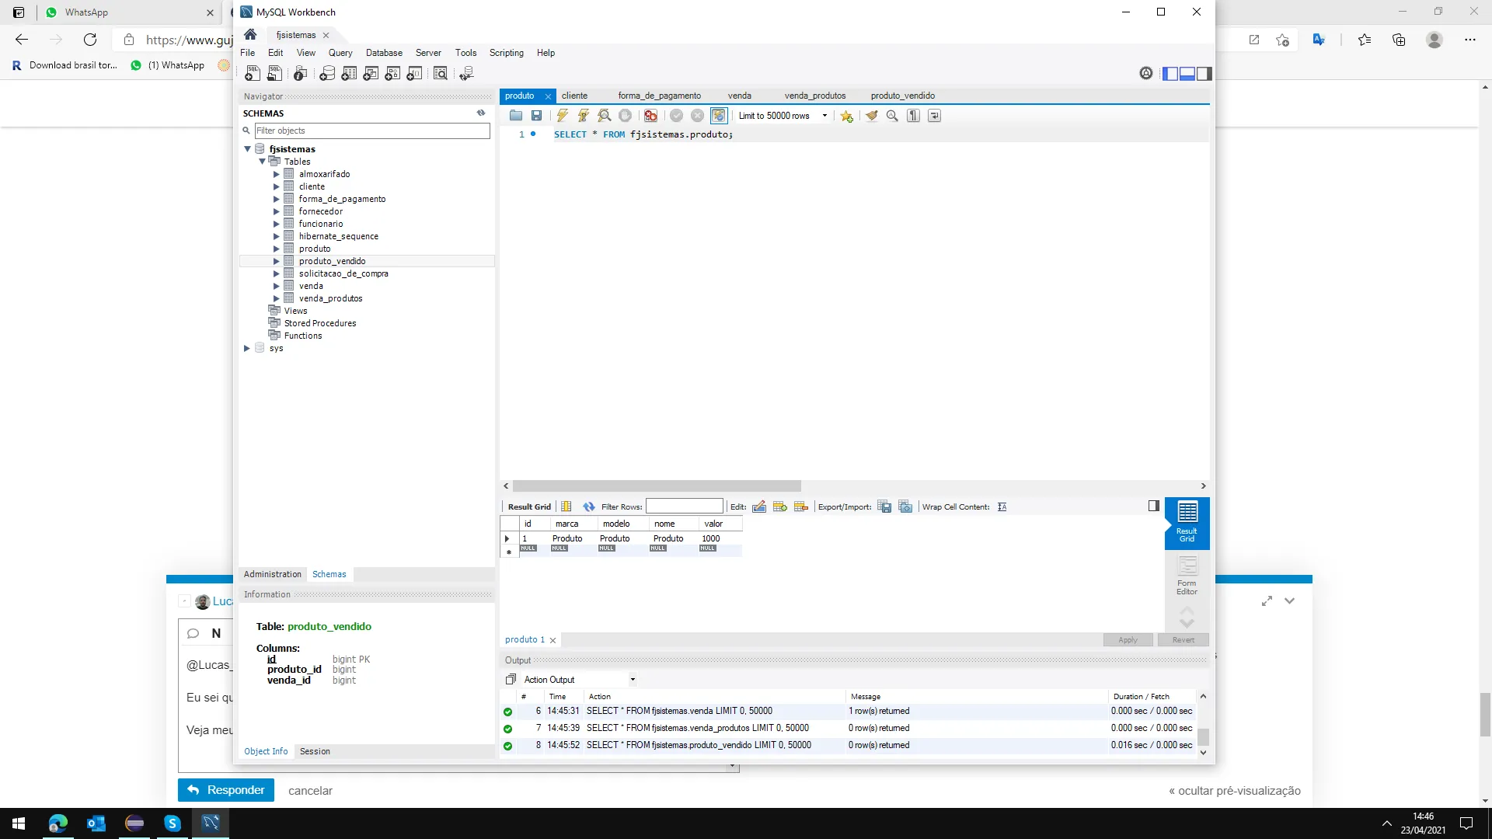
Task: Switch to the Administration tab
Action: click(x=272, y=574)
